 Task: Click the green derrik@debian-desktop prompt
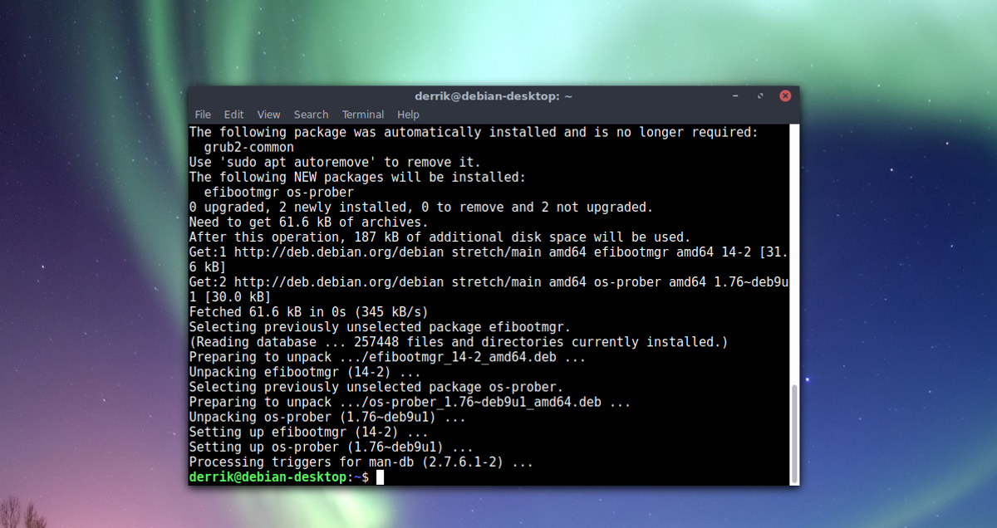tap(269, 477)
